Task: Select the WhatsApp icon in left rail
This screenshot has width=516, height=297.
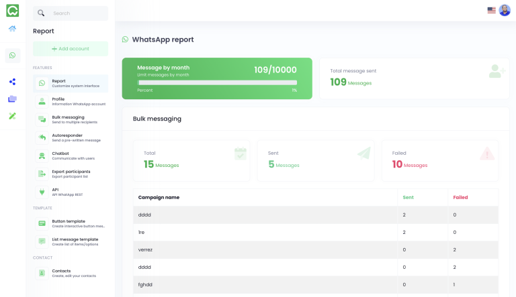Action: click(12, 55)
